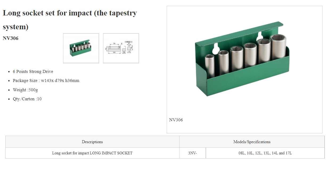Select the Weight :500g bullet

click(25, 90)
